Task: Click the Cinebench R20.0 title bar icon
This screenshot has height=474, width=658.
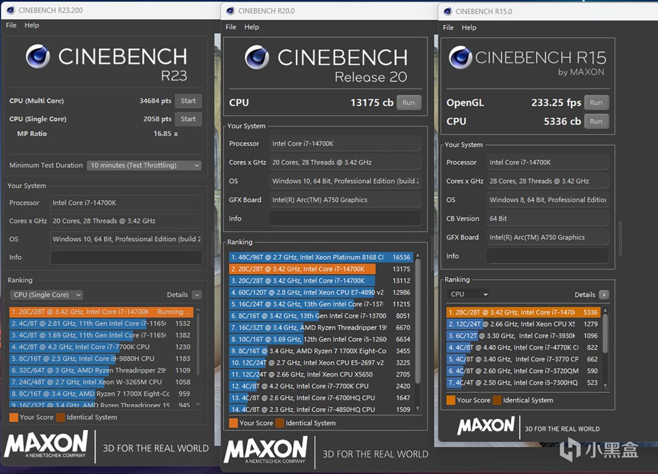Action: click(x=230, y=11)
